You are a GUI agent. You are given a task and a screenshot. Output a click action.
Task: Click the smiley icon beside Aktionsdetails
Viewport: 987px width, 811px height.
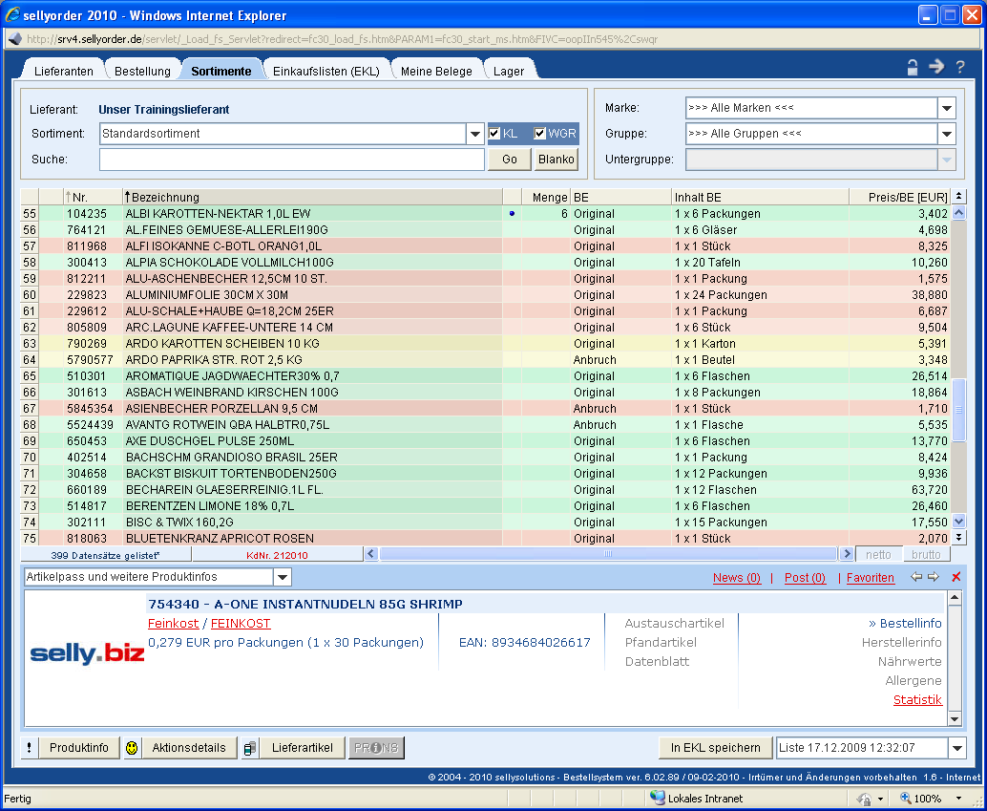pyautogui.click(x=132, y=748)
